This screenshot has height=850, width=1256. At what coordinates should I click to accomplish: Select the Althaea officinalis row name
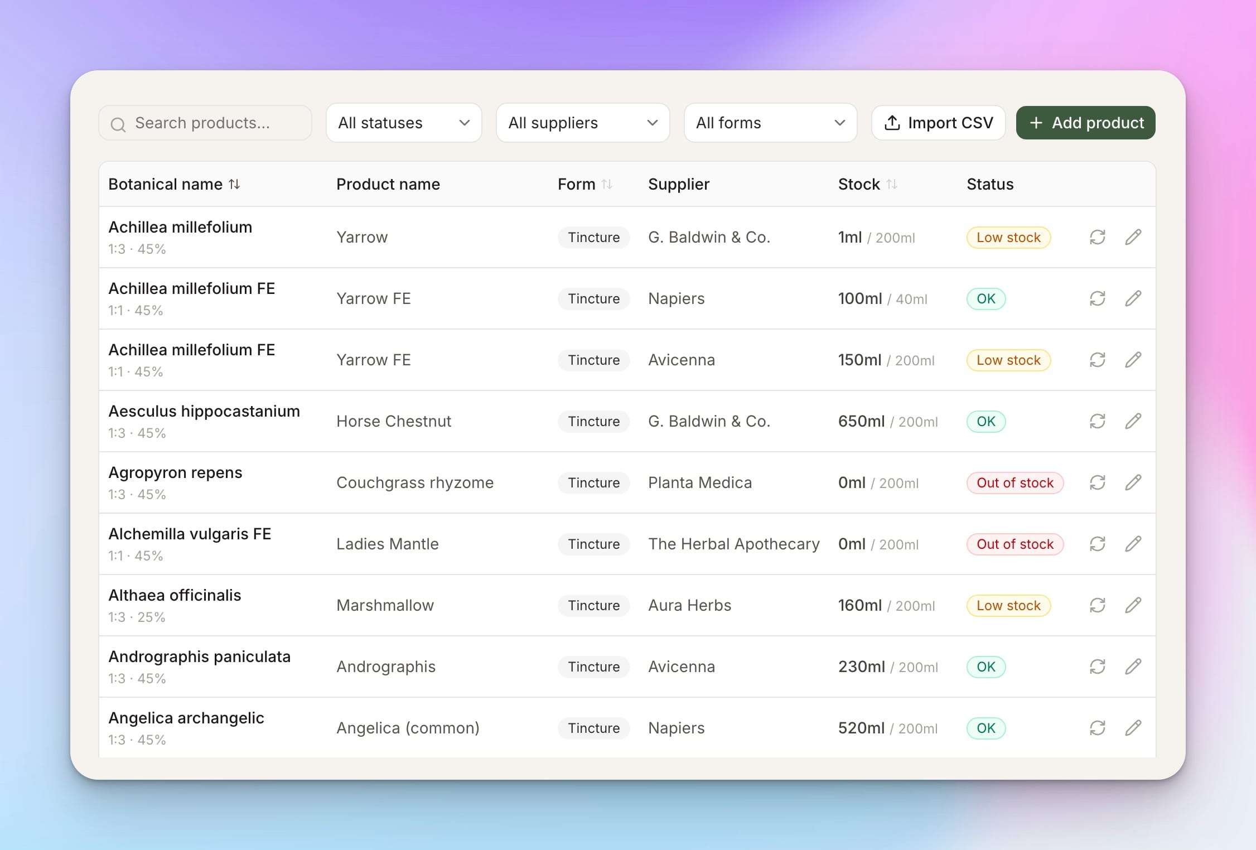pos(175,595)
